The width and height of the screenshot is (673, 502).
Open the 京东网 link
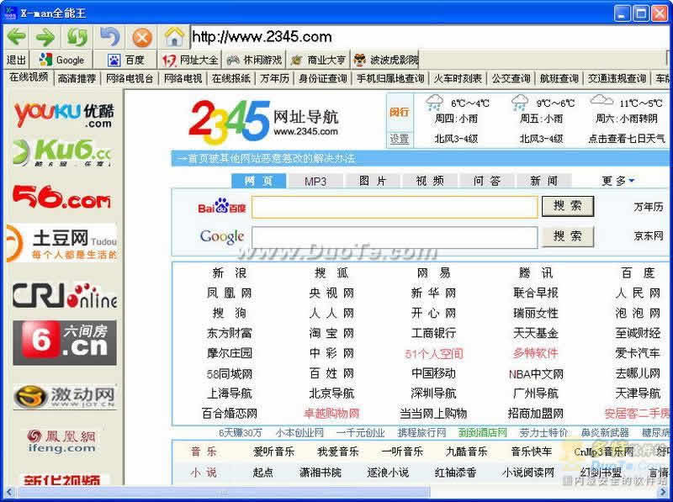[x=649, y=236]
